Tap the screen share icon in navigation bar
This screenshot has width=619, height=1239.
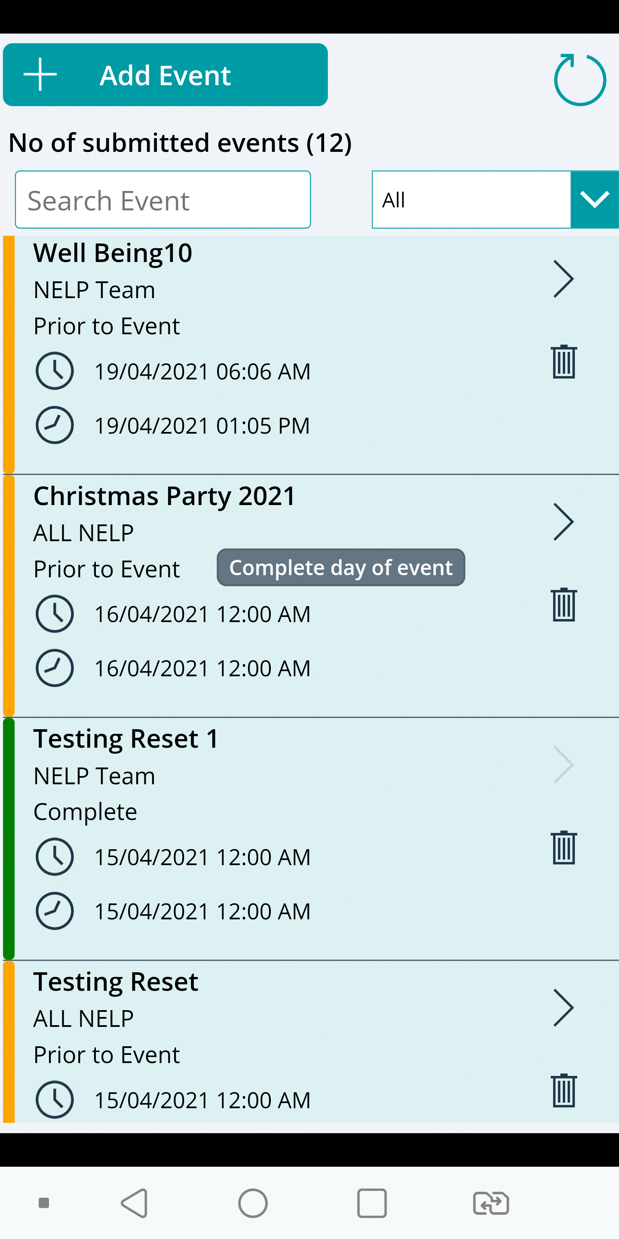click(490, 1203)
